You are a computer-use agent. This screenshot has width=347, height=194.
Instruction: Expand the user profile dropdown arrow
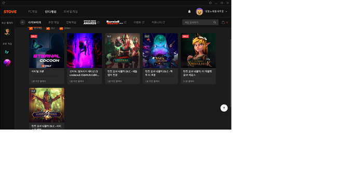coord(226,11)
